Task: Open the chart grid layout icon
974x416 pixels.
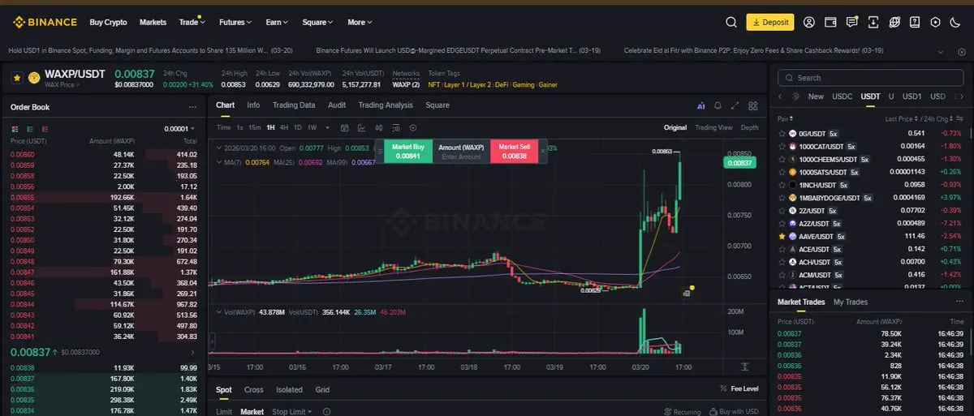Action: click(x=753, y=105)
